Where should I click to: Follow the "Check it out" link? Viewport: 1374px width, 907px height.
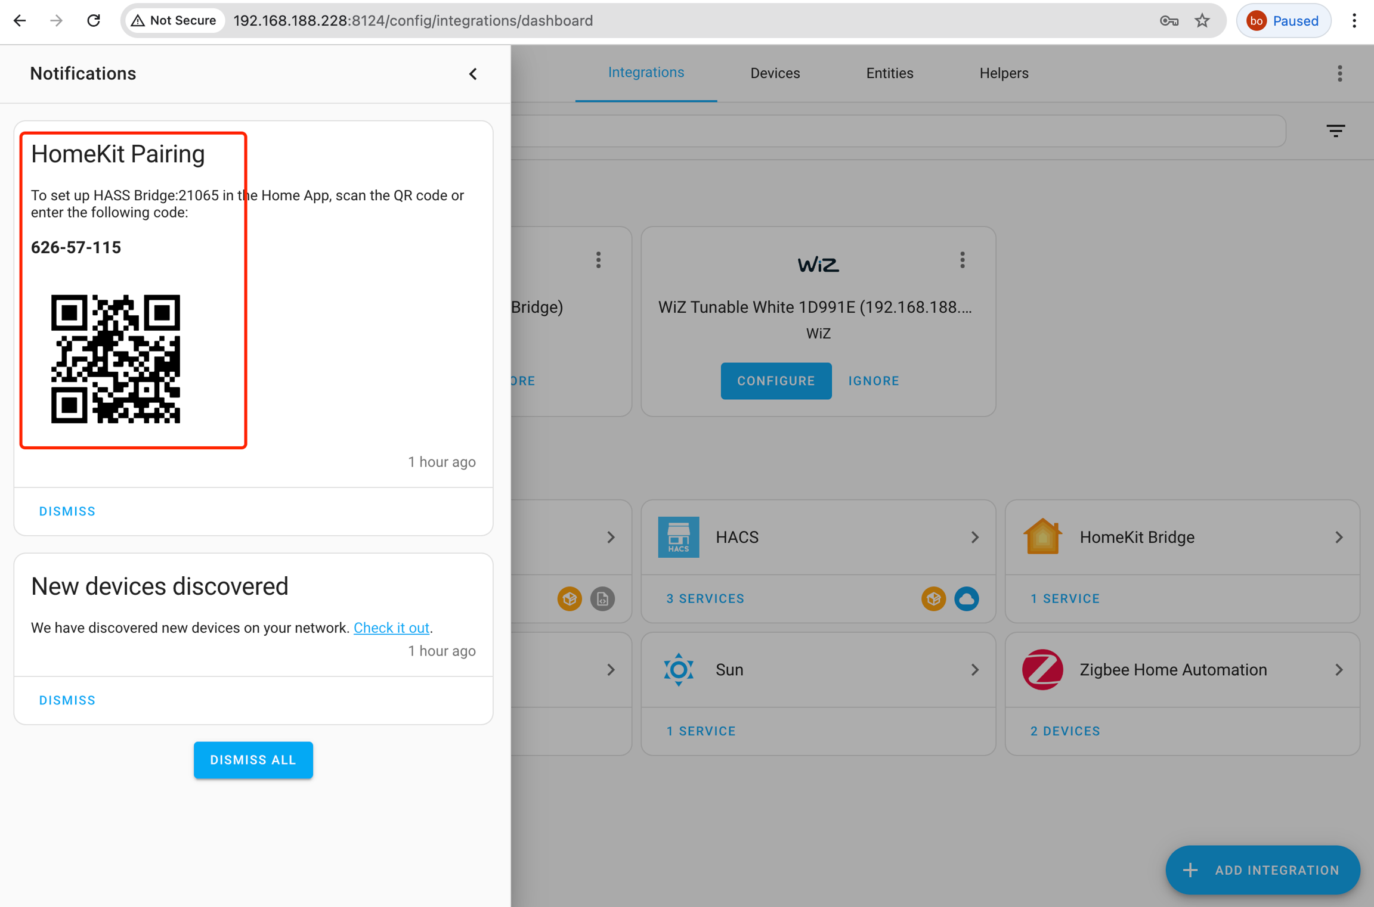391,628
